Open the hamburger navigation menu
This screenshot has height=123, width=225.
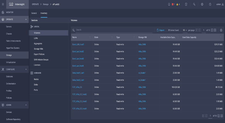point(3,4)
